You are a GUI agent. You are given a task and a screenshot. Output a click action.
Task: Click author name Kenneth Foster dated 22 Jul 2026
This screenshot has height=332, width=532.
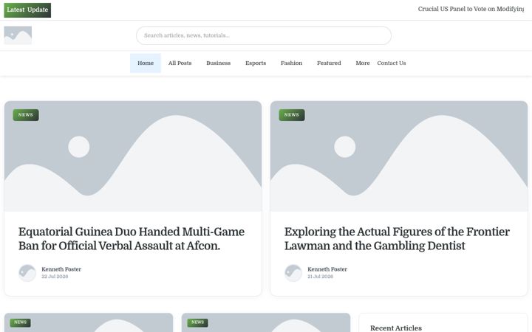[61, 269]
